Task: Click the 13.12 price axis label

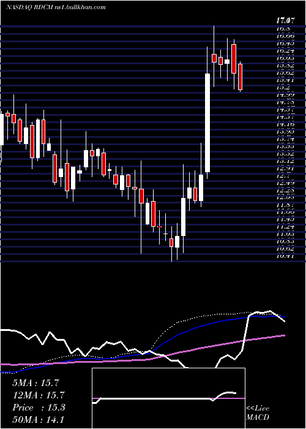Action: pos(285,161)
